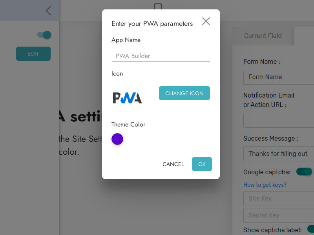Screen dimensions: 314x235
Task: Disable the Google captcha toggle
Action: point(304,172)
